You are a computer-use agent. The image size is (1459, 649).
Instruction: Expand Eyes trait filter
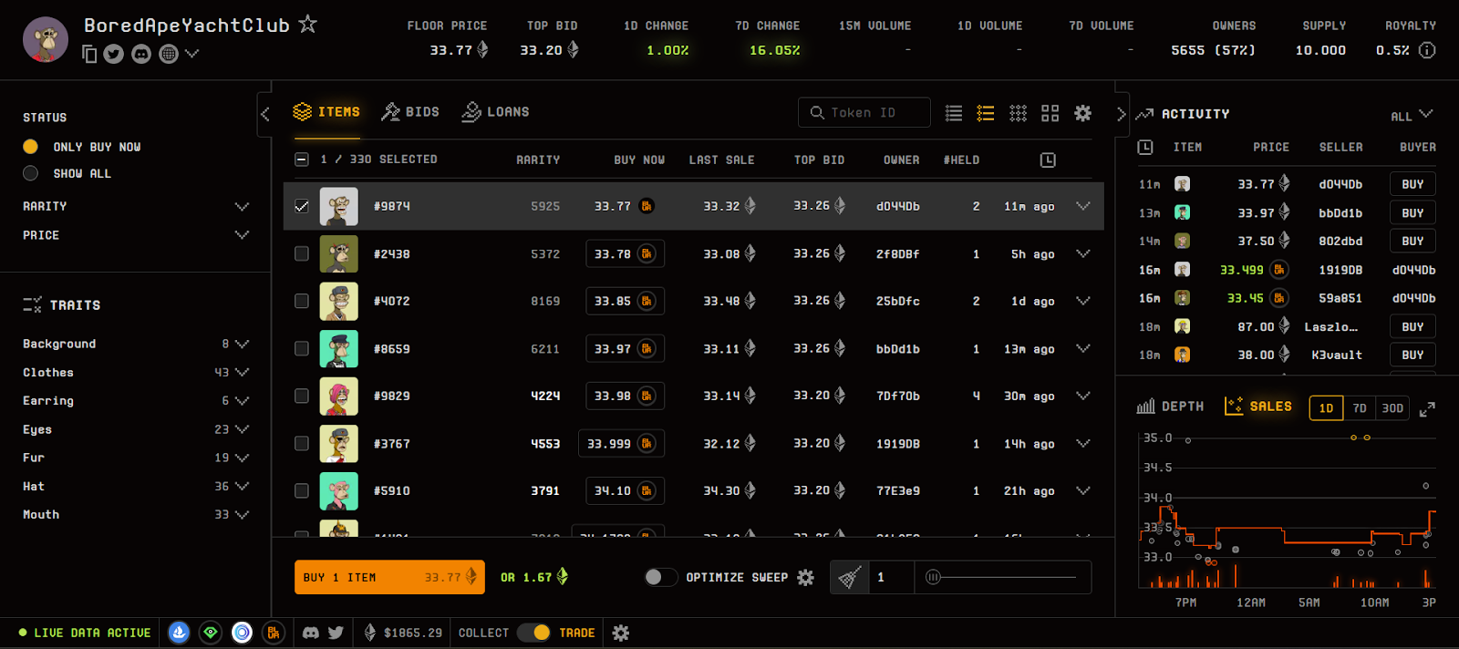point(242,428)
